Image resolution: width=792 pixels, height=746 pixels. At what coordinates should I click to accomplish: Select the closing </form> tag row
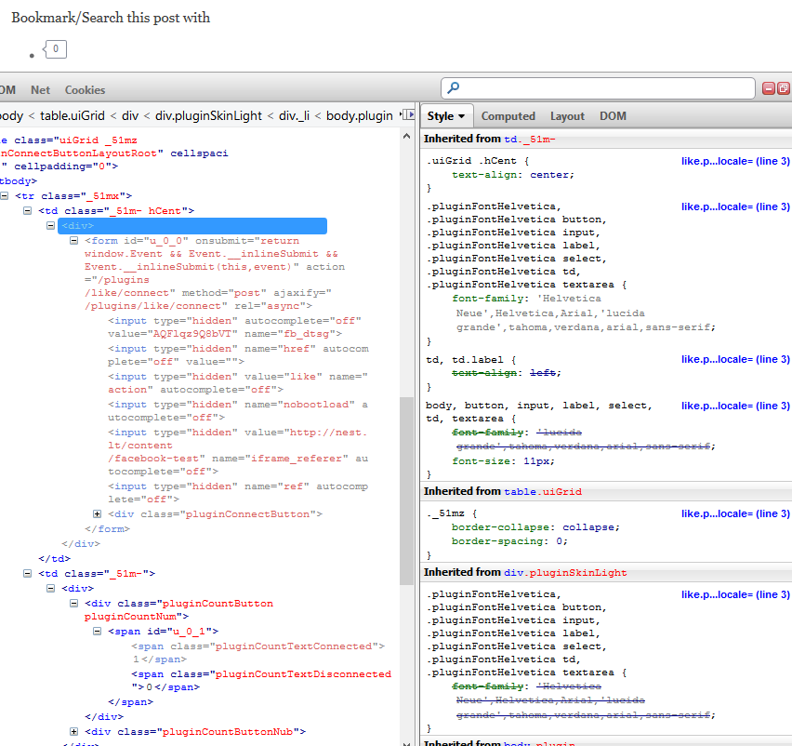pyautogui.click(x=108, y=528)
